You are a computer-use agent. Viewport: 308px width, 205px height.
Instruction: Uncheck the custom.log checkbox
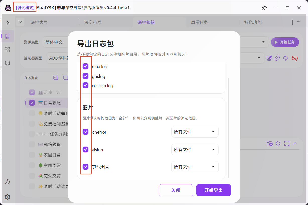point(86,85)
